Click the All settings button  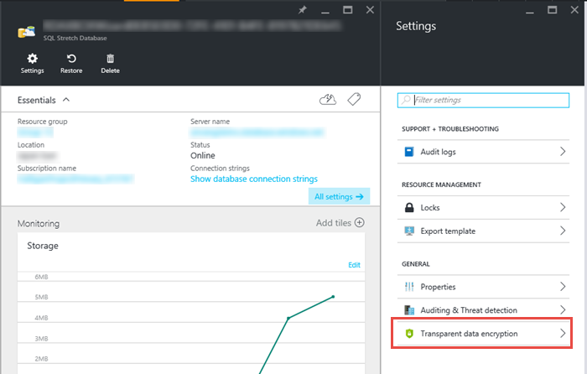339,197
